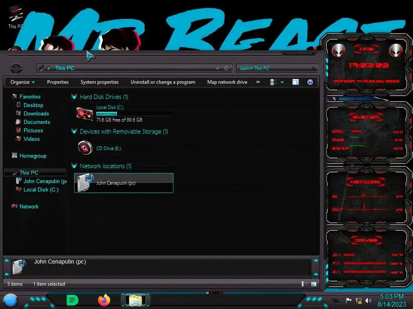Show more toolbar commands chevron

(x=258, y=82)
